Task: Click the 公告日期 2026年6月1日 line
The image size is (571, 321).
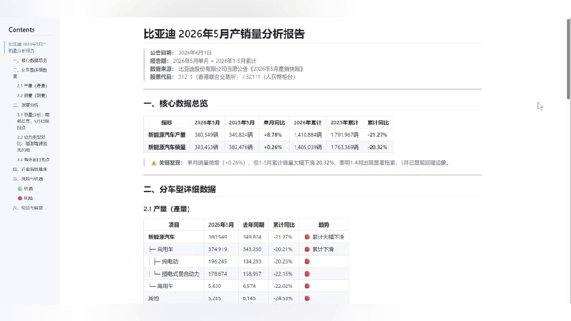Action: coord(180,53)
